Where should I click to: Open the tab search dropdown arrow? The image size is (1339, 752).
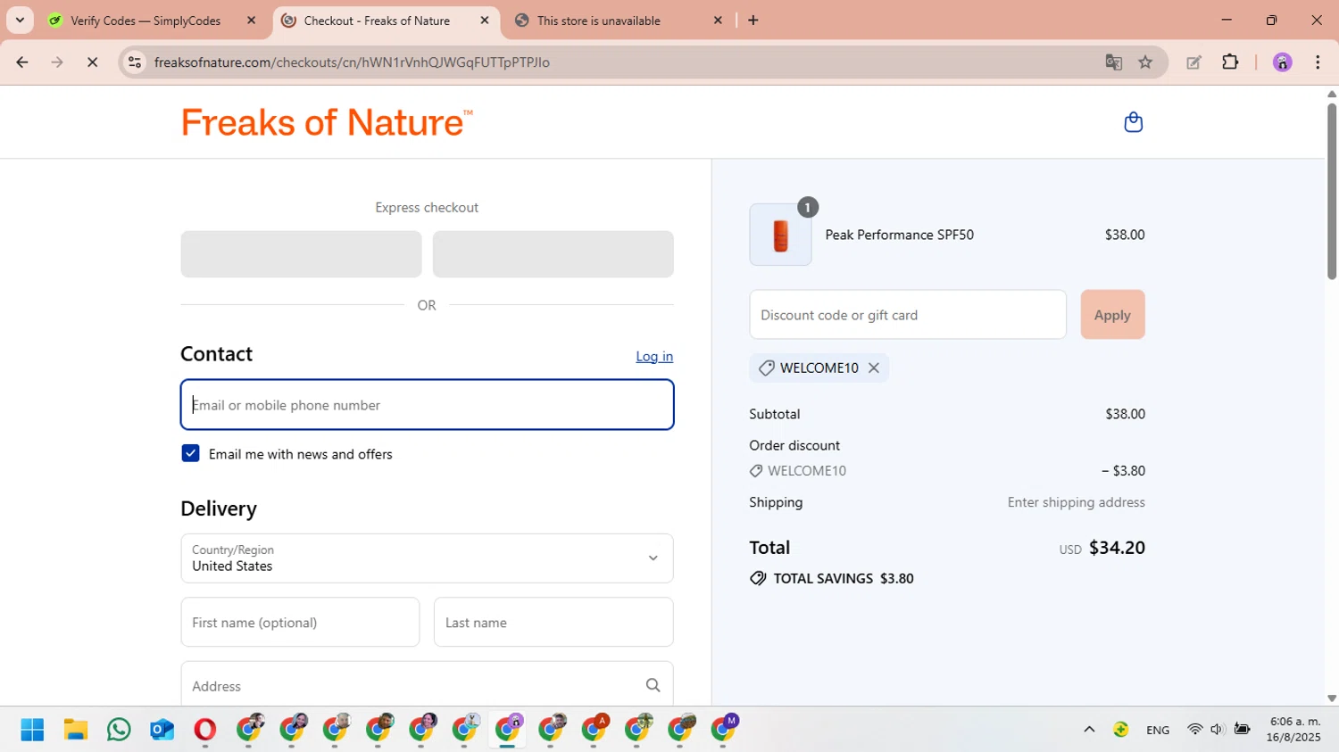(x=20, y=21)
